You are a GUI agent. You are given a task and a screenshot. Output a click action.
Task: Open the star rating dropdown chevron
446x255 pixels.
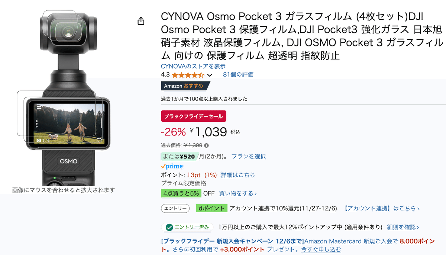pos(210,75)
